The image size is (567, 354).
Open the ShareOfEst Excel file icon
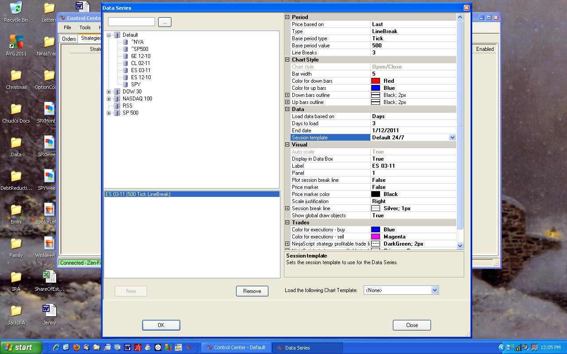49,281
